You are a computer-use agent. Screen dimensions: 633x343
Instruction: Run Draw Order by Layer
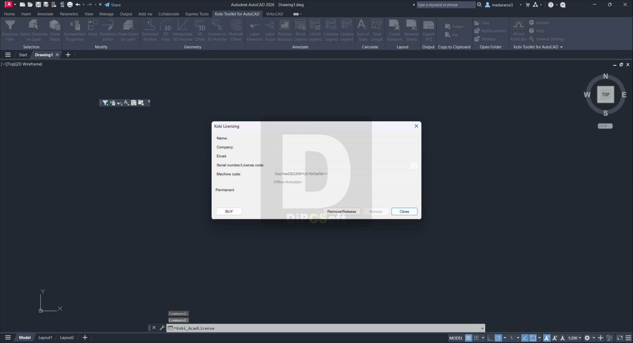[128, 30]
